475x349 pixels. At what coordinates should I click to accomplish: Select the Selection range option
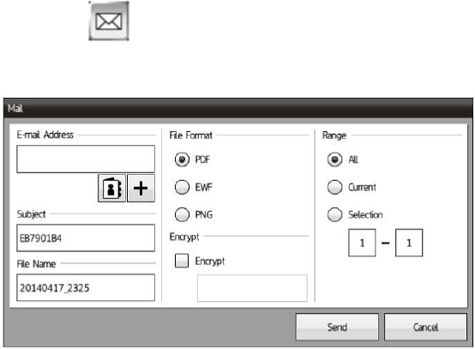334,214
